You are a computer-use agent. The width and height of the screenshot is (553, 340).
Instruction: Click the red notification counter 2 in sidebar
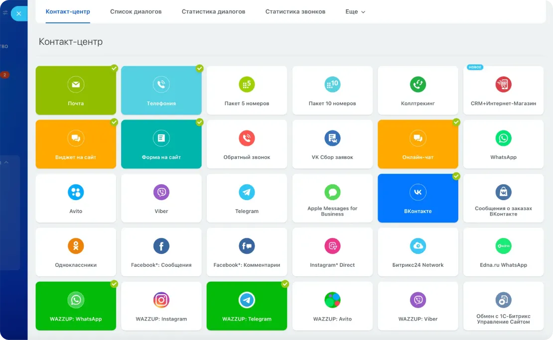(x=4, y=75)
